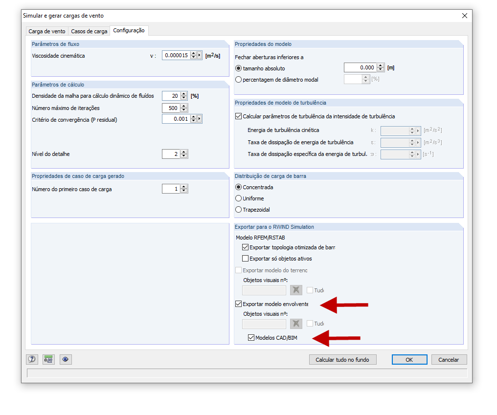Open the Casos de carga tab

point(89,30)
